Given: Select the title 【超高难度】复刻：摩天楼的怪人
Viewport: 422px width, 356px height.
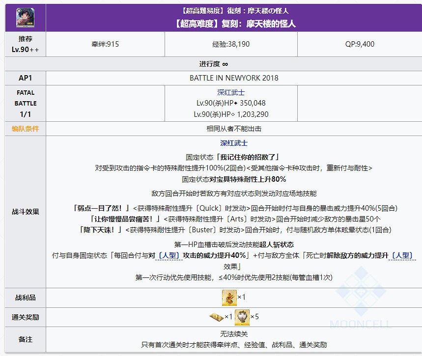Looking at the screenshot, I should pyautogui.click(x=234, y=24).
